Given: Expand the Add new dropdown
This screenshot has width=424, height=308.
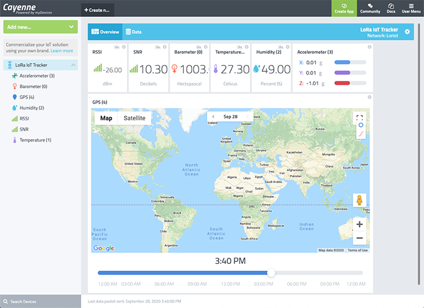Looking at the screenshot, I should tap(41, 27).
